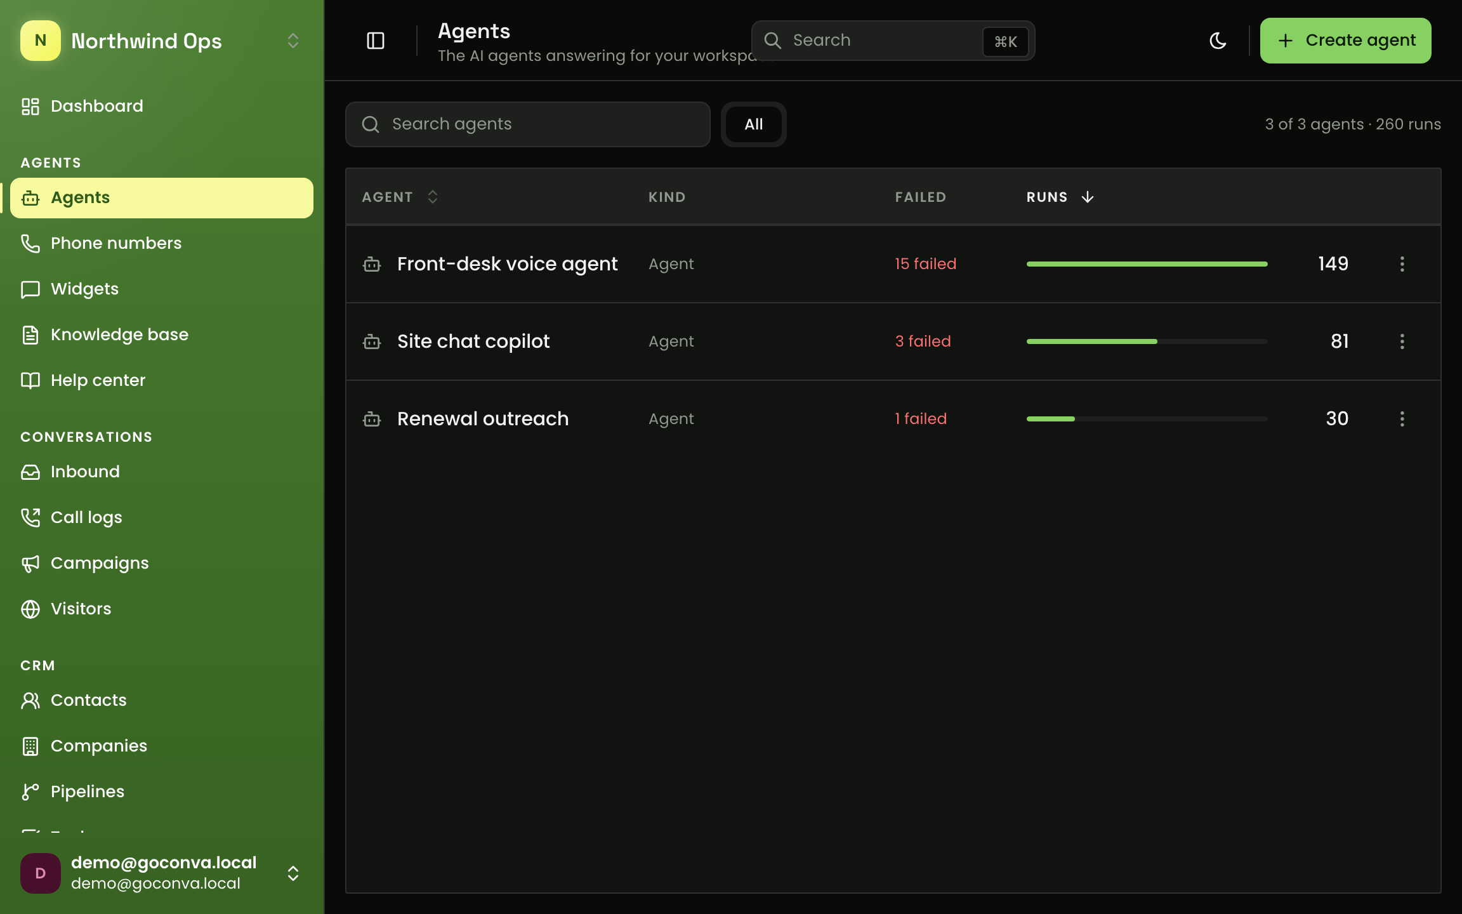Click the Front-desk voice agent robot icon

click(372, 264)
